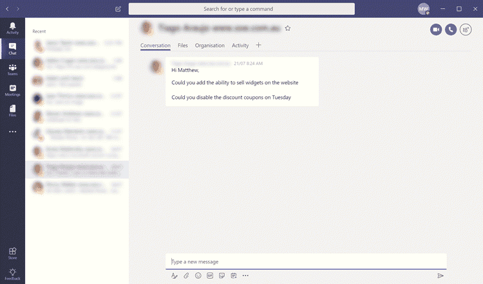This screenshot has width=483, height=284.
Task: Open the profile avatar menu
Action: [x=423, y=9]
